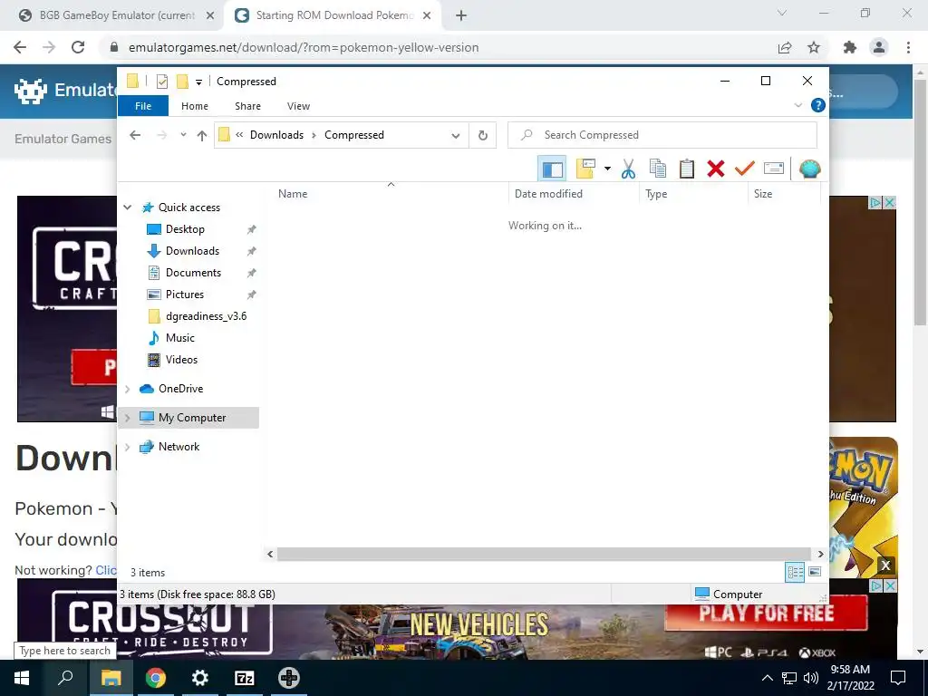The image size is (928, 696).
Task: Open the Share ribbon tab
Action: (x=247, y=106)
